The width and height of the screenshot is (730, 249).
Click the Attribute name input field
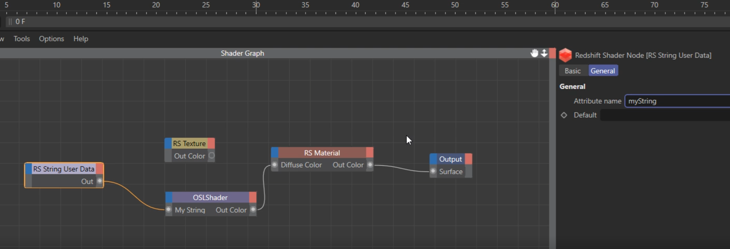pos(678,101)
